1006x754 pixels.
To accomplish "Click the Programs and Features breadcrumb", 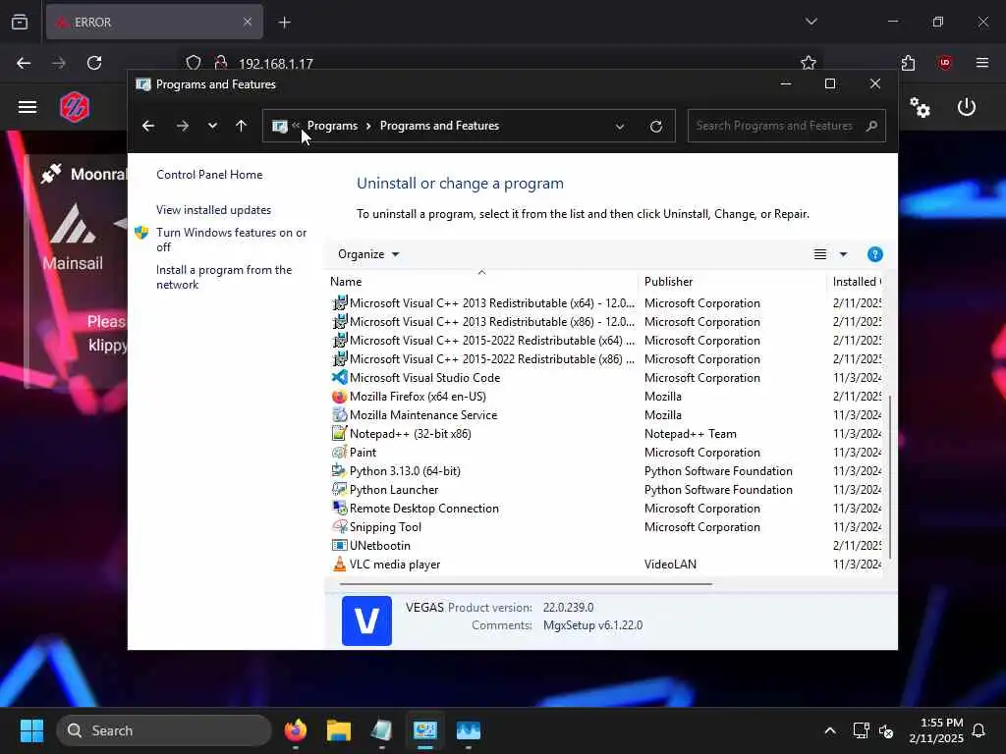I will [x=439, y=126].
